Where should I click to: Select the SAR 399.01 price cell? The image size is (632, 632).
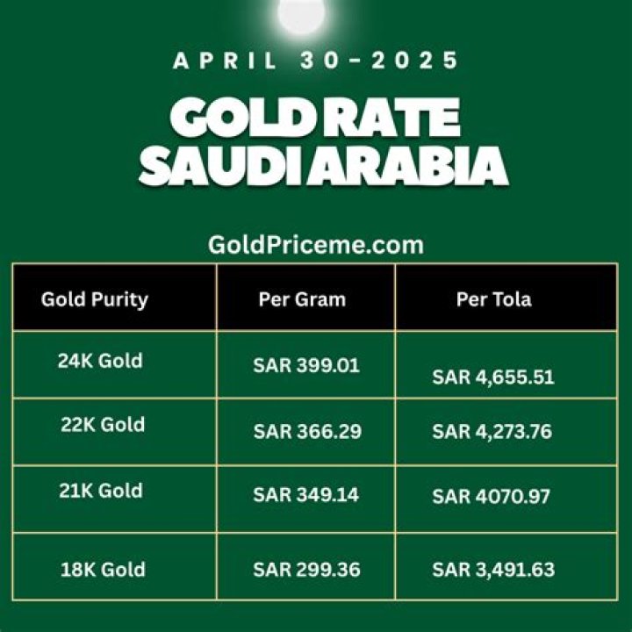click(306, 365)
